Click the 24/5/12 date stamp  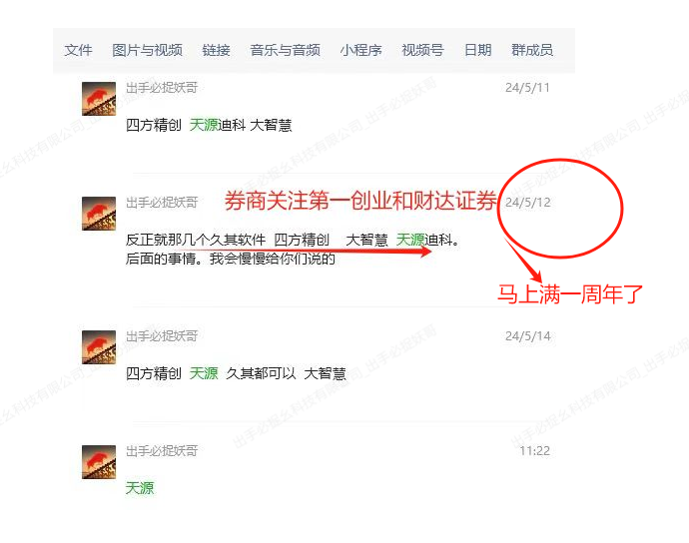[x=528, y=203]
